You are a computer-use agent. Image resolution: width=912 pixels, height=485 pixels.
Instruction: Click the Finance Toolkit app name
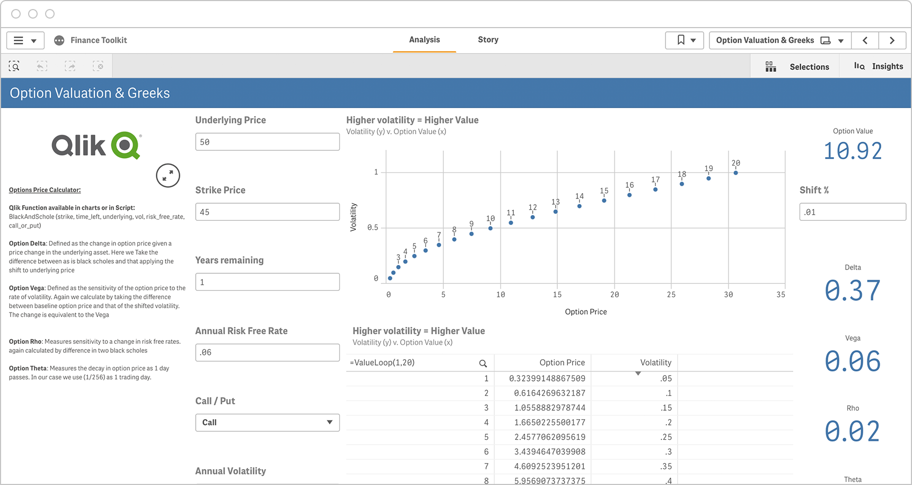coord(99,40)
